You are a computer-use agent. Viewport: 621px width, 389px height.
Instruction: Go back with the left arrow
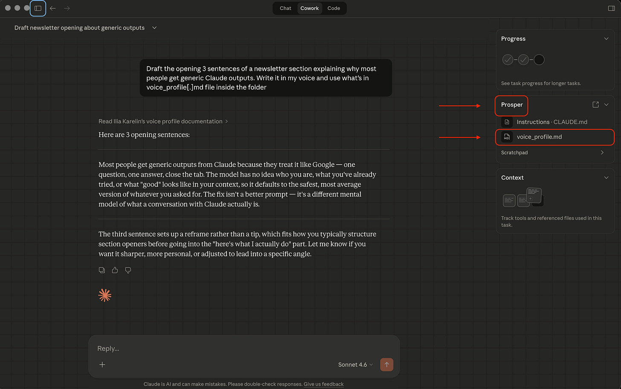tap(53, 8)
